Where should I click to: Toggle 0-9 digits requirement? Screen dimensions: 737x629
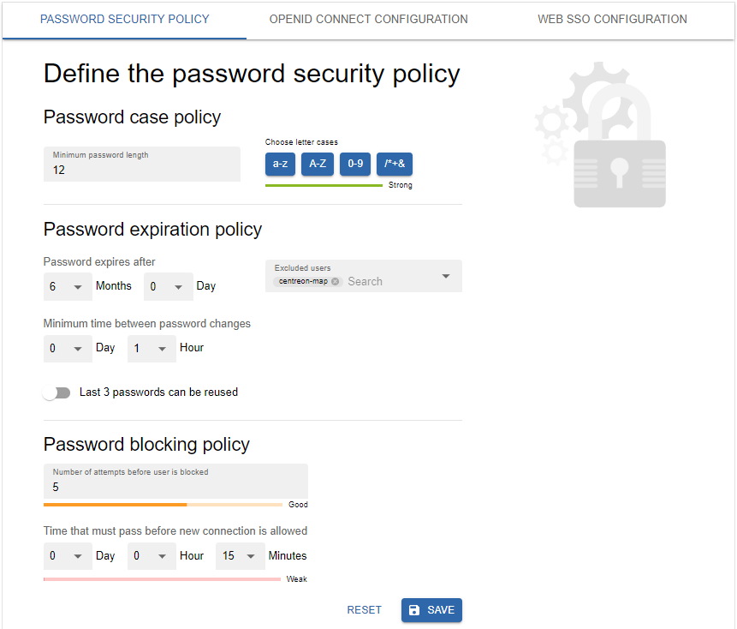pos(355,164)
